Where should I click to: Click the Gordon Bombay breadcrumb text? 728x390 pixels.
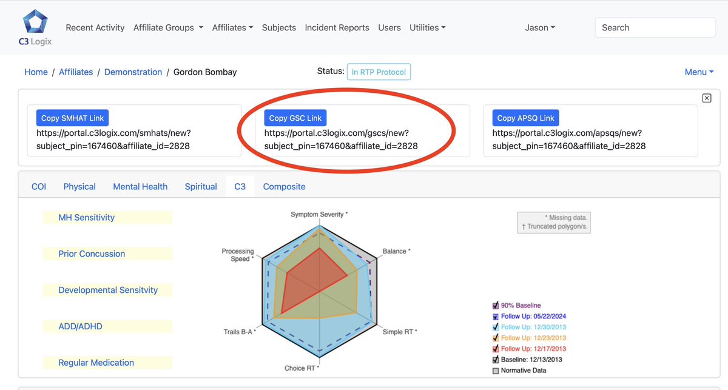[205, 72]
